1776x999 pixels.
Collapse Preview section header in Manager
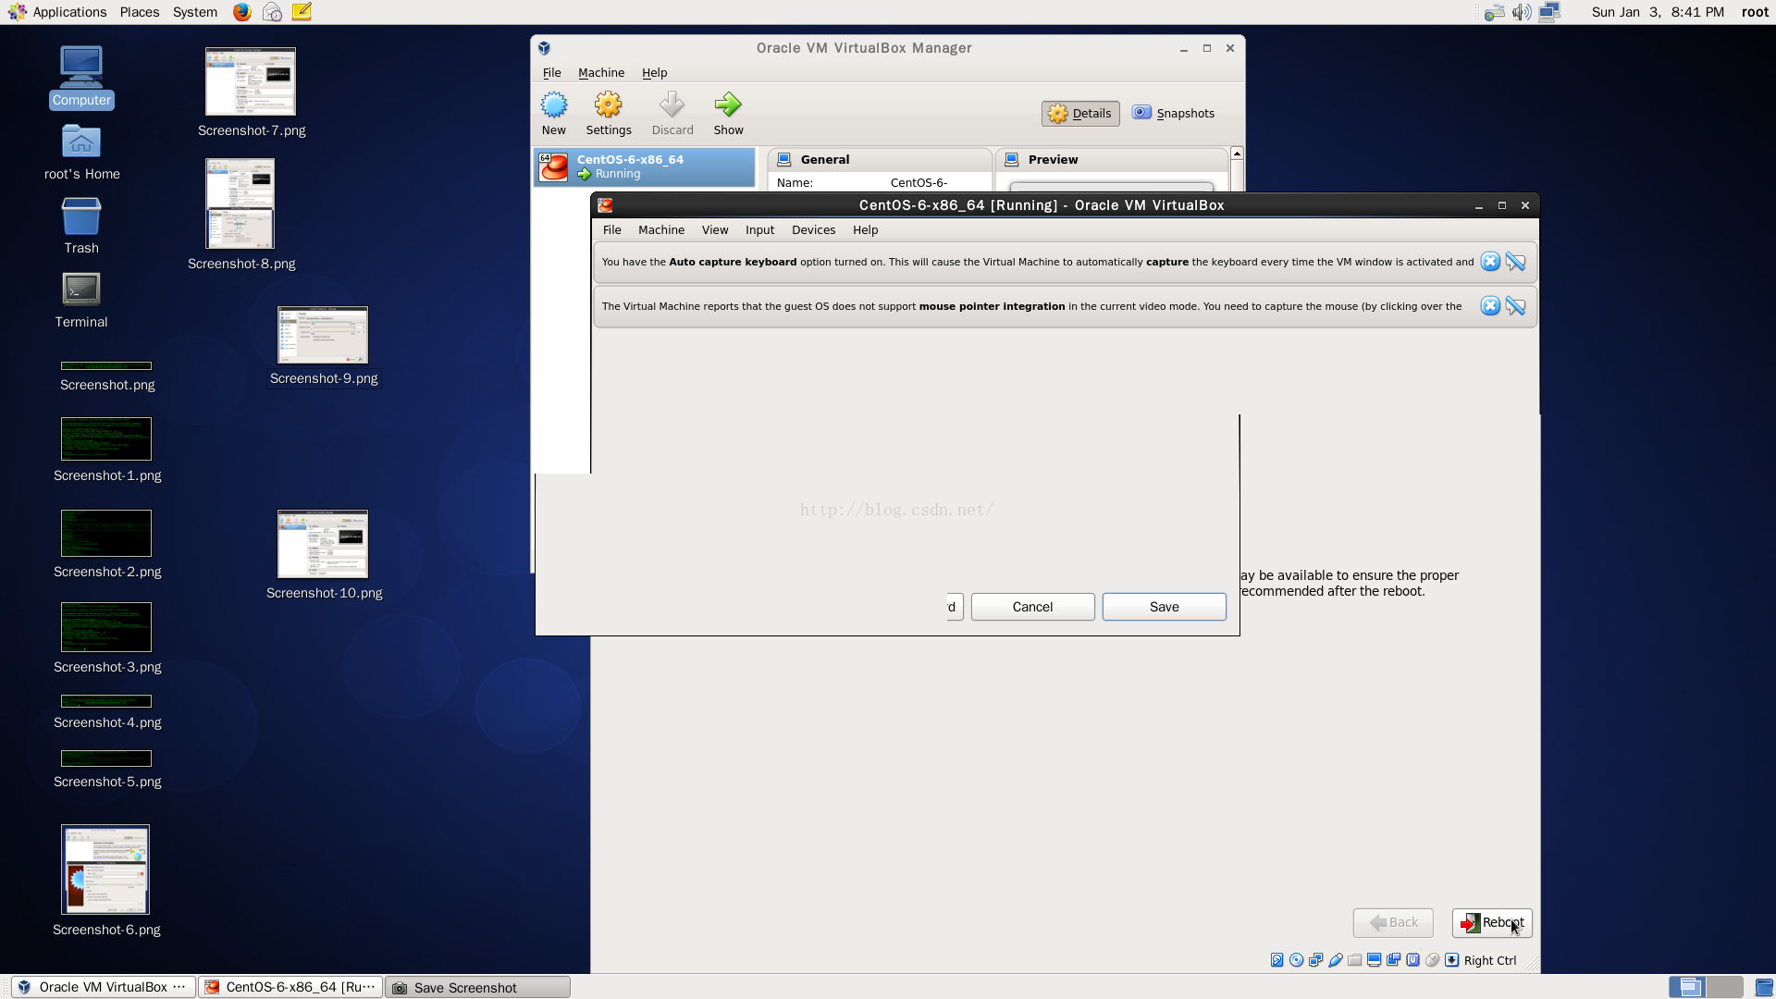[1112, 160]
